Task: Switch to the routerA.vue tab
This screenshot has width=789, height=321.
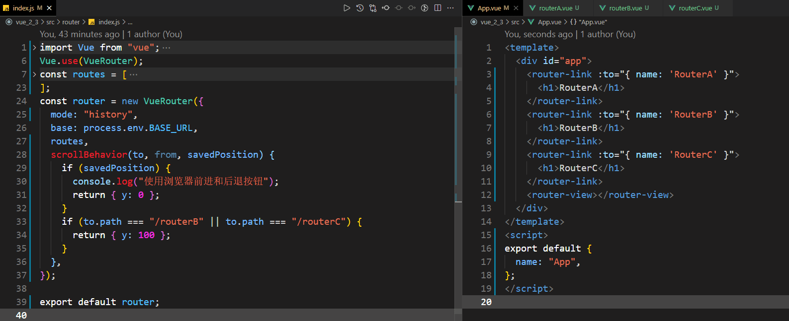Action: [x=555, y=8]
